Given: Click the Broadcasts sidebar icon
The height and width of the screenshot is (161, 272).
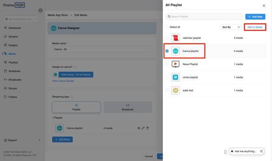Looking at the screenshot, I should coord(5,79).
